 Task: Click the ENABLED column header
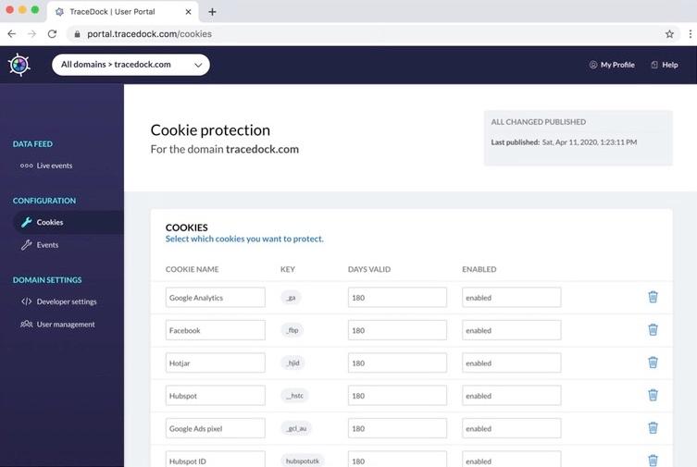click(x=479, y=269)
